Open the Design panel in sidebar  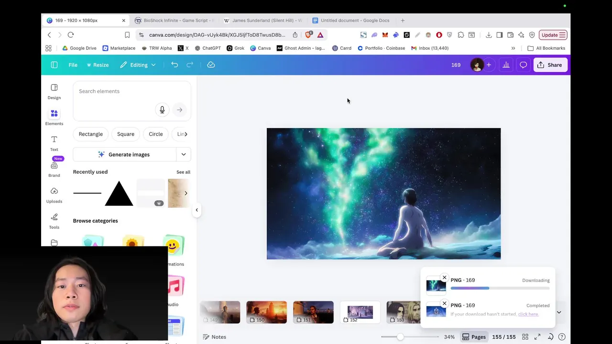pyautogui.click(x=54, y=91)
